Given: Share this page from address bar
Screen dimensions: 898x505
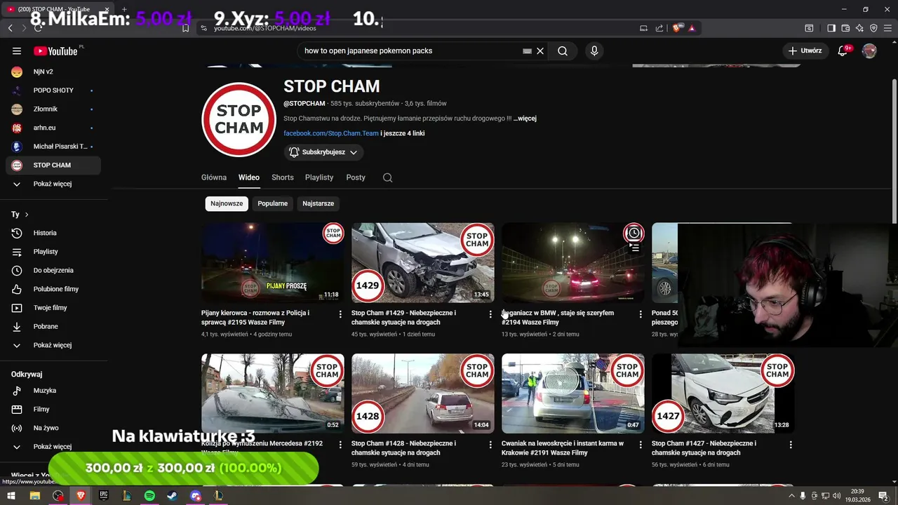Looking at the screenshot, I should (659, 28).
